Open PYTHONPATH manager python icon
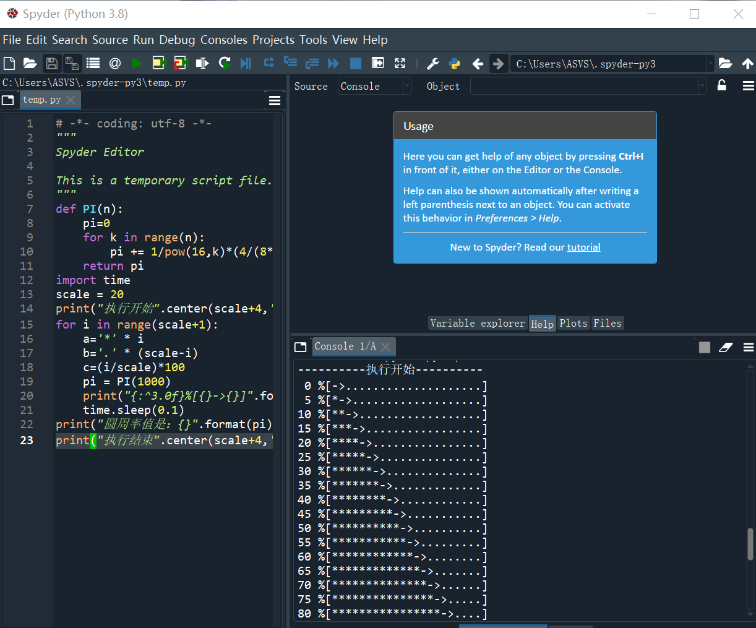 (x=455, y=63)
